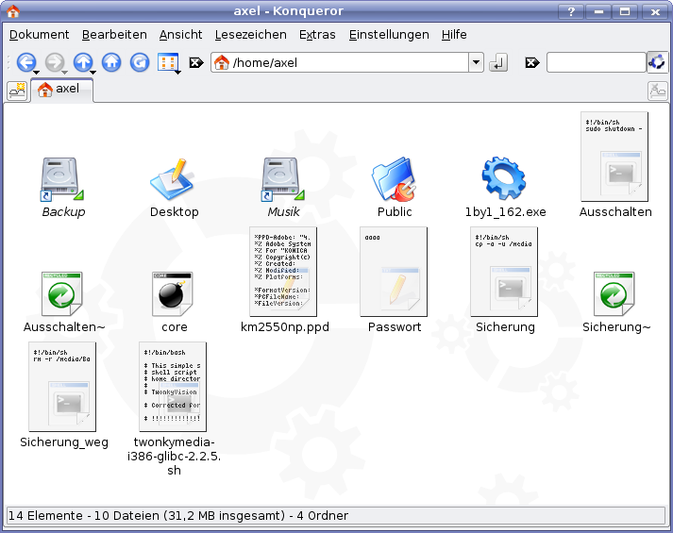Select the Backup drive icon

click(x=62, y=179)
